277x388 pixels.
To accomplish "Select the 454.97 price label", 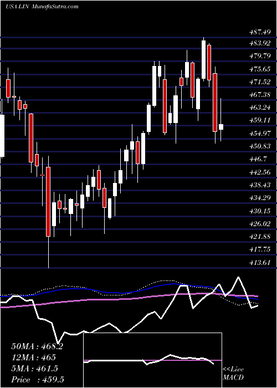I will tap(260, 134).
